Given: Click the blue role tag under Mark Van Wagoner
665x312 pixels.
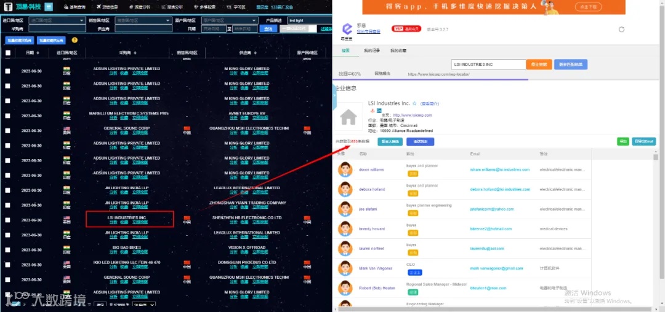Looking at the screenshot, I should [x=415, y=272].
